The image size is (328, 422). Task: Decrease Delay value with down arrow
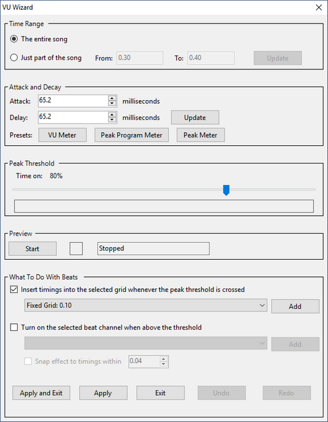(x=112, y=120)
